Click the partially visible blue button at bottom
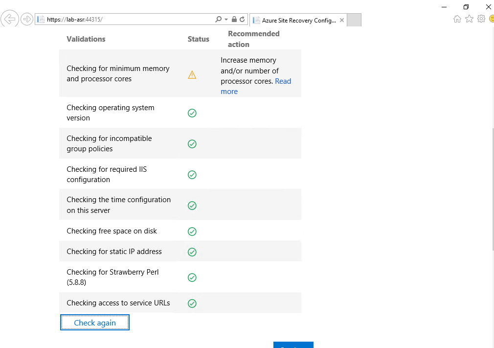 click(x=293, y=345)
